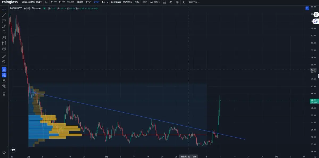The height and width of the screenshot is (158, 319).
Task: Select the zoom in tool
Action: 4,62
